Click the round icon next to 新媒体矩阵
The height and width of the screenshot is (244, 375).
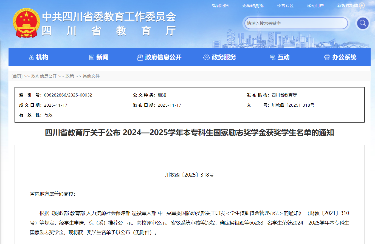tap(362, 6)
